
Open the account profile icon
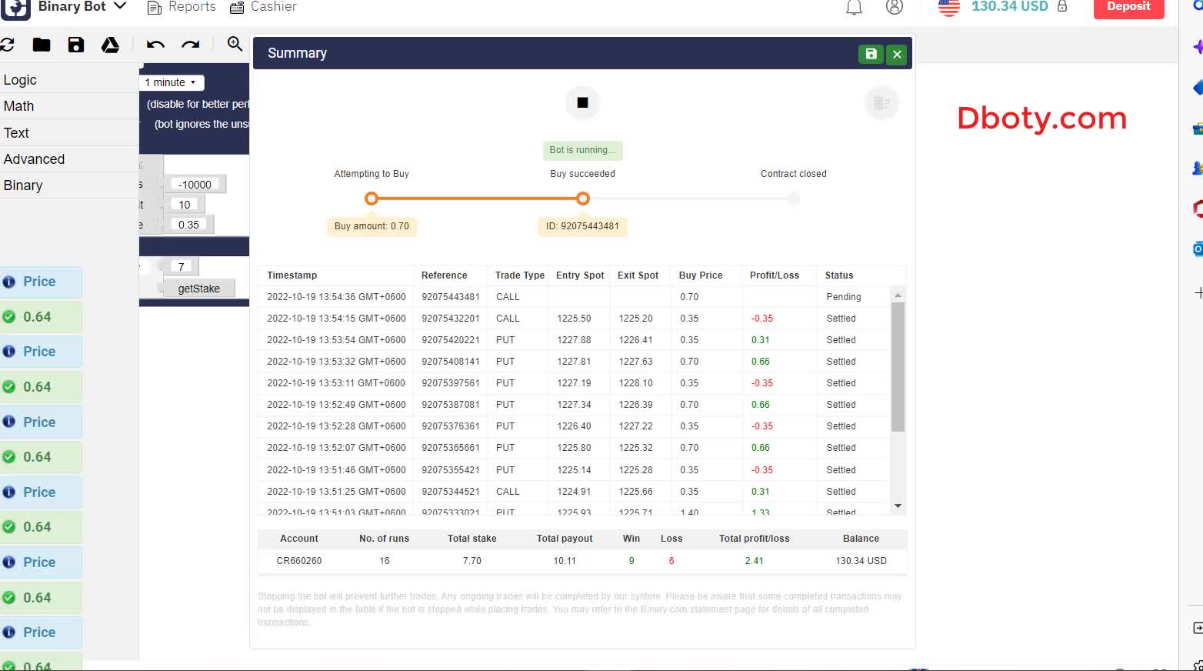click(x=894, y=8)
